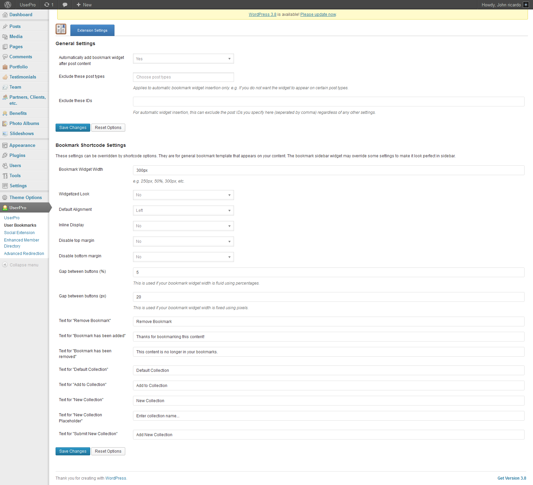Follow the WordPress 3.8 link
Viewport: 533px width, 485px height.
(263, 14)
